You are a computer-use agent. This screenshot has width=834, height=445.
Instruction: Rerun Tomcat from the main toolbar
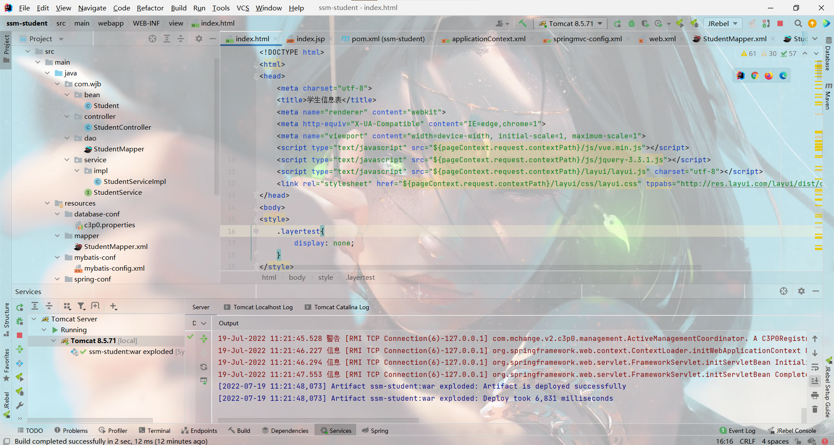(x=617, y=23)
